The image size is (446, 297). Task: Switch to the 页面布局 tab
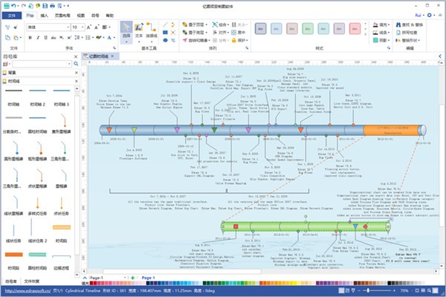[63, 14]
